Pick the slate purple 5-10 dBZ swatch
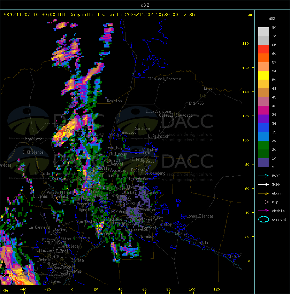Screen dimensions: 290x294 click(x=264, y=163)
